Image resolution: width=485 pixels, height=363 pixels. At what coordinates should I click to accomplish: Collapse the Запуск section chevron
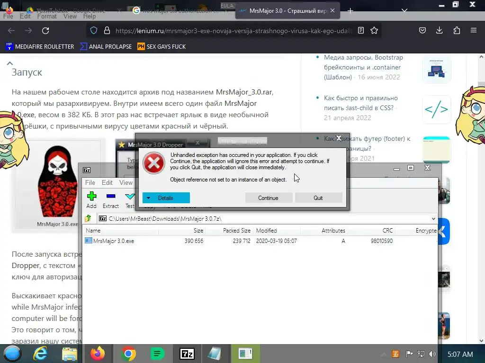10,63
